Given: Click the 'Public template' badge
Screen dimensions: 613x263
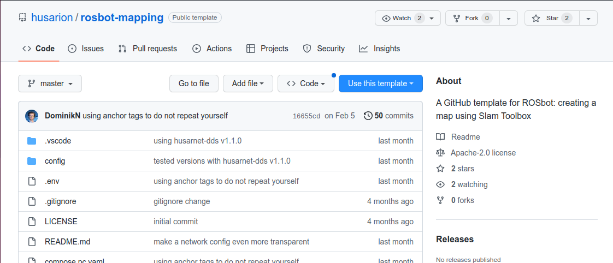Looking at the screenshot, I should 195,17.
